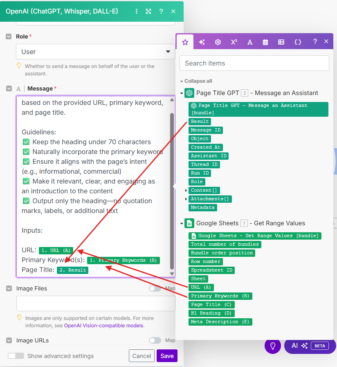Open the AI BETA assistant button

[x=310, y=346]
